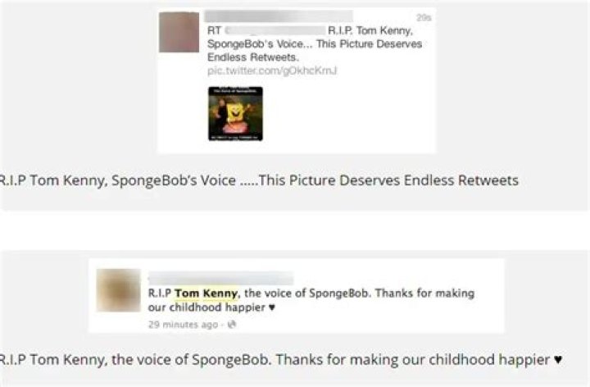The height and width of the screenshot is (387, 590).
Task: Click the 'R.I.P. Tom Kenny,' text in tweet
Action: click(x=370, y=30)
